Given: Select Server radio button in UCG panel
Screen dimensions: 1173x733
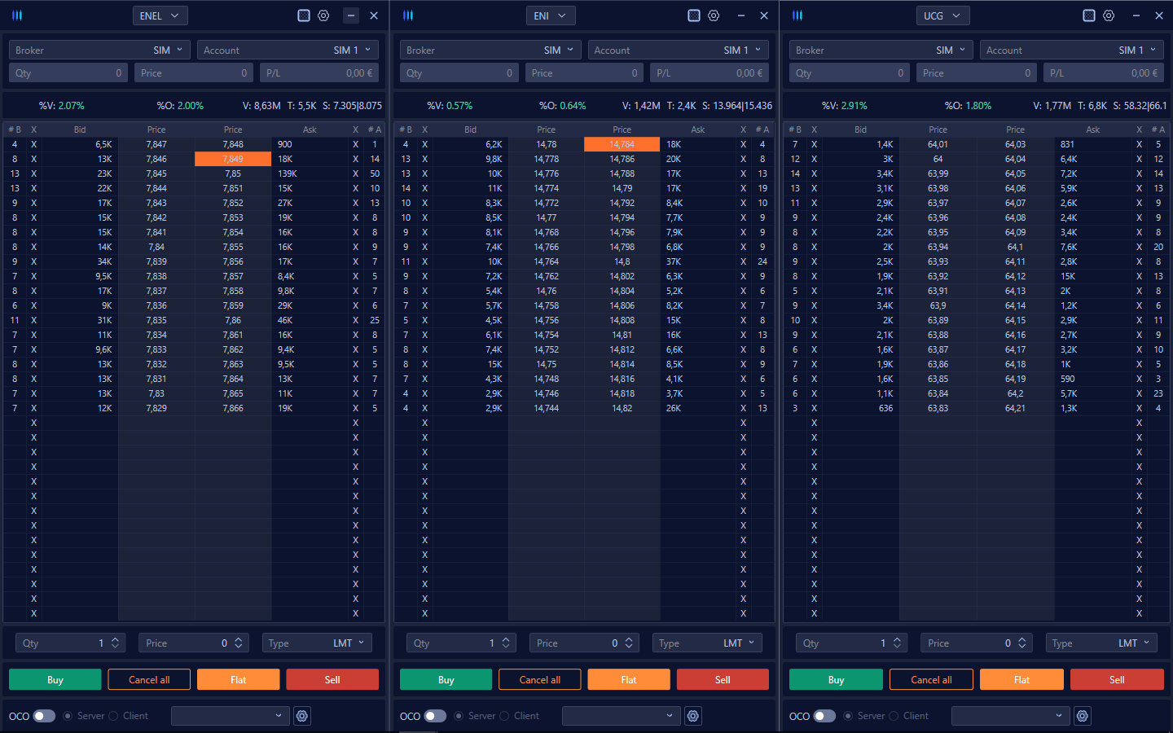Looking at the screenshot, I should coord(849,716).
